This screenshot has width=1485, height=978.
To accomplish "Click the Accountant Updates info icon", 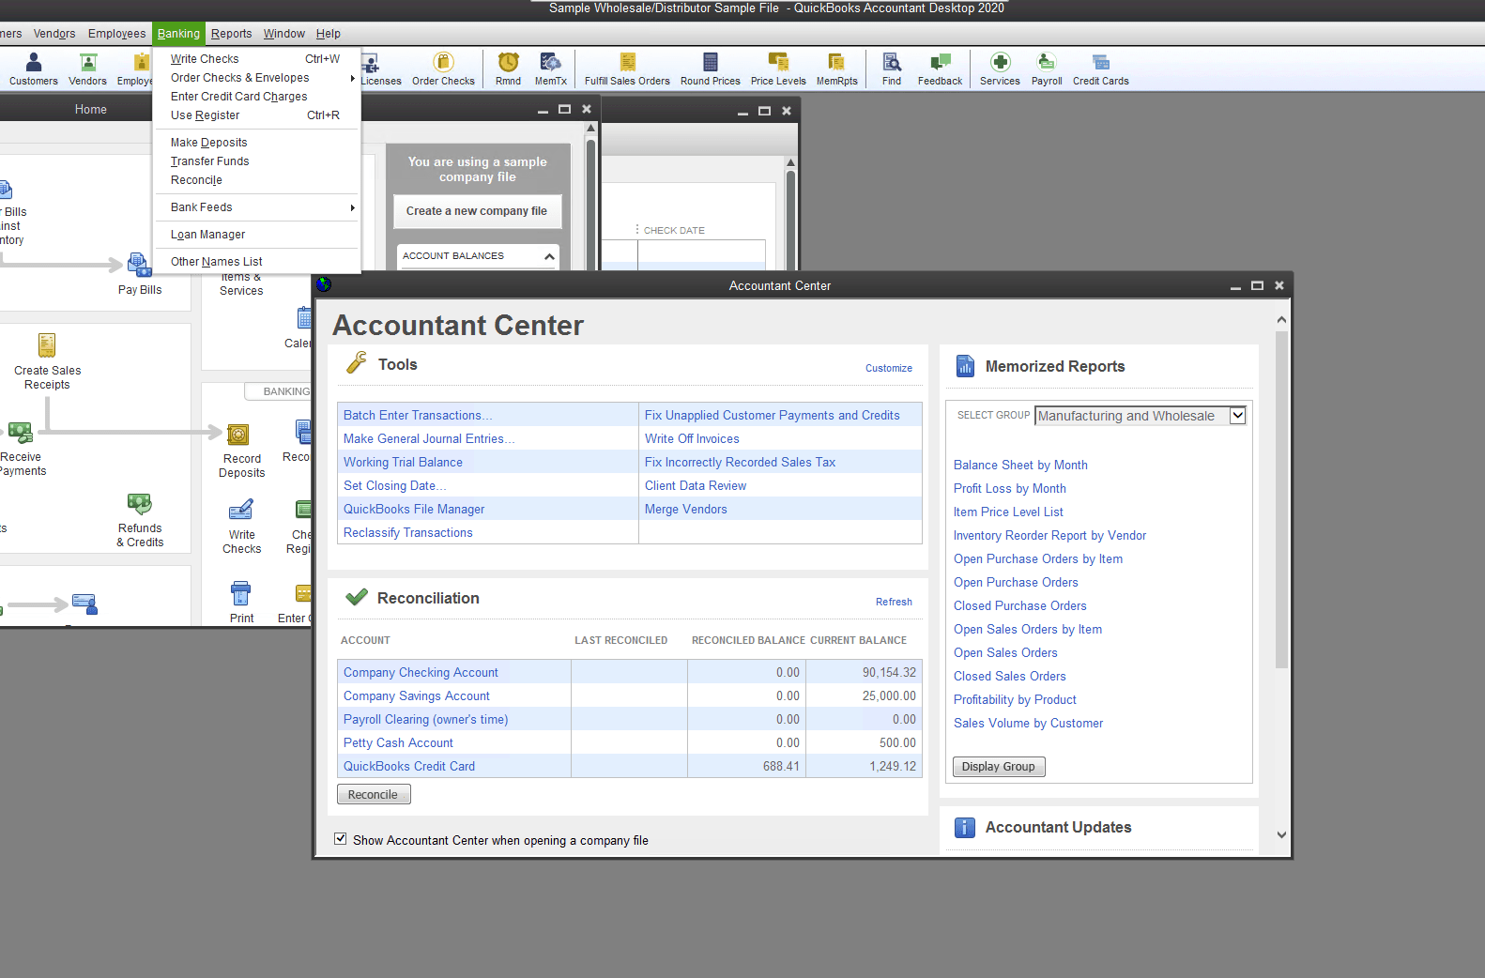I will pos(965,827).
